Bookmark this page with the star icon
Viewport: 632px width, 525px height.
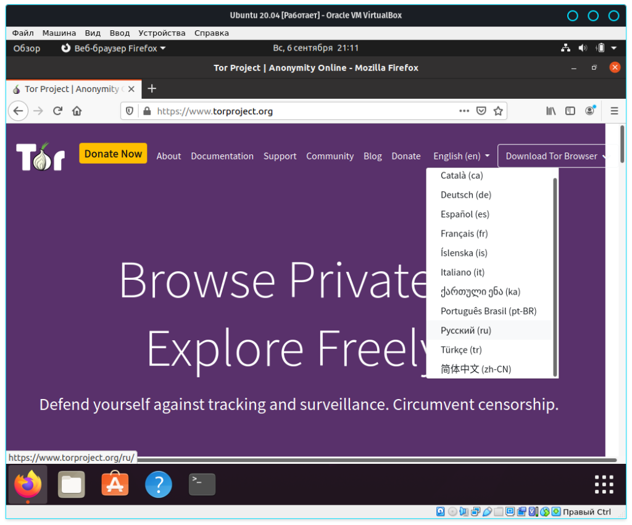coord(498,111)
